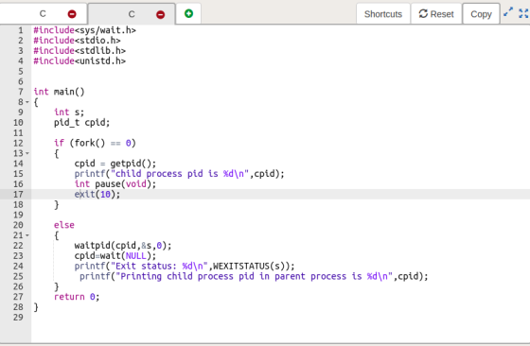Click the fullscreen icon at top right

tap(523, 13)
